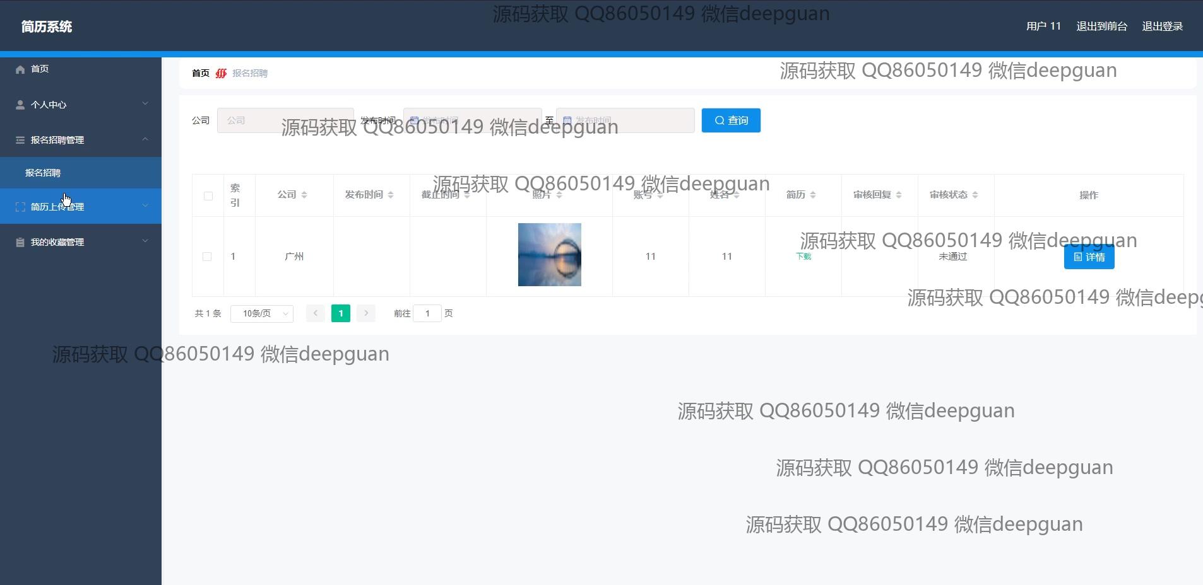Select 报名招聘 submenu item

81,173
